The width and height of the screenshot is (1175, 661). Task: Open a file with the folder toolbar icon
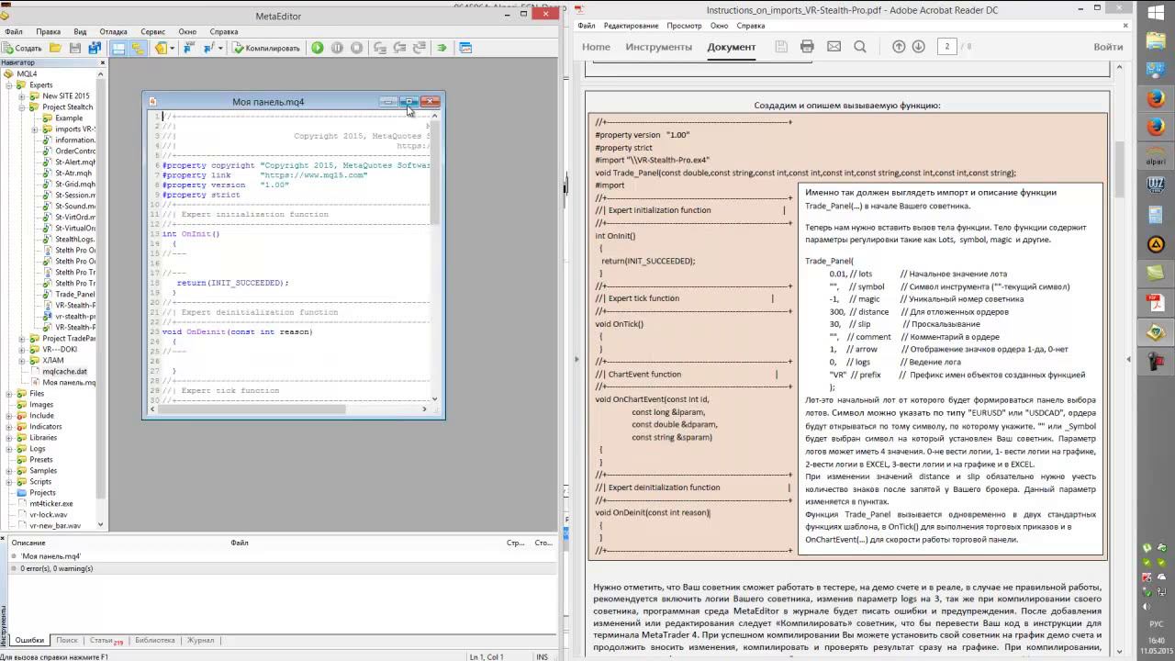(x=56, y=48)
